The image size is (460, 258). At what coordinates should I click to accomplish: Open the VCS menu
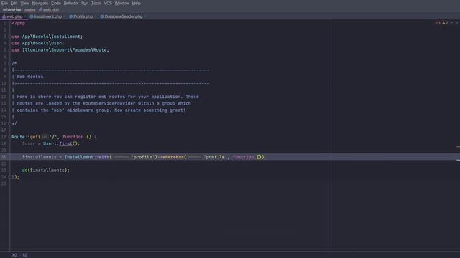tap(108, 3)
